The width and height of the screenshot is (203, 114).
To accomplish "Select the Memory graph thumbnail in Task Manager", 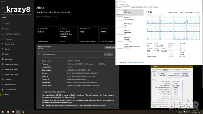I will coord(120,18).
